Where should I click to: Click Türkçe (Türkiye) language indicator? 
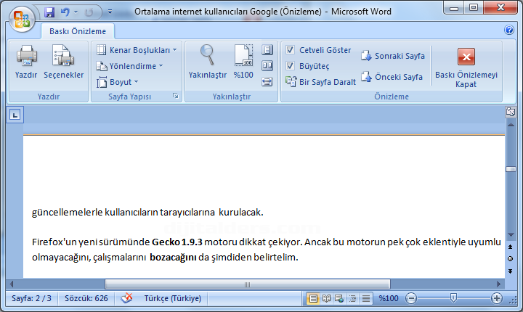pos(172,298)
